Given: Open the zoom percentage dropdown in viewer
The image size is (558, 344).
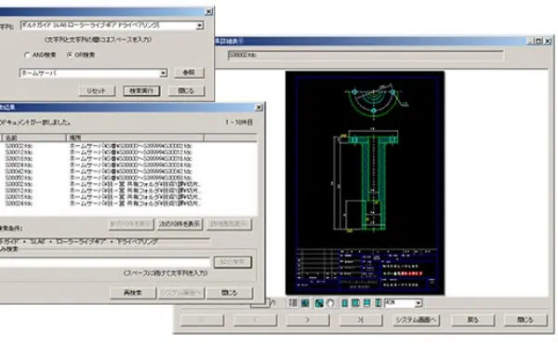Looking at the screenshot, I should pyautogui.click(x=418, y=303).
